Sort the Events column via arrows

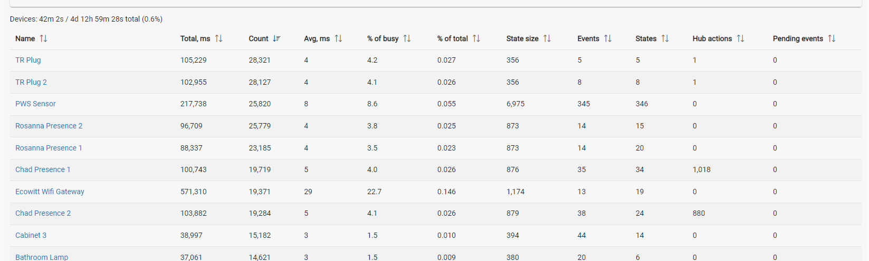point(608,38)
